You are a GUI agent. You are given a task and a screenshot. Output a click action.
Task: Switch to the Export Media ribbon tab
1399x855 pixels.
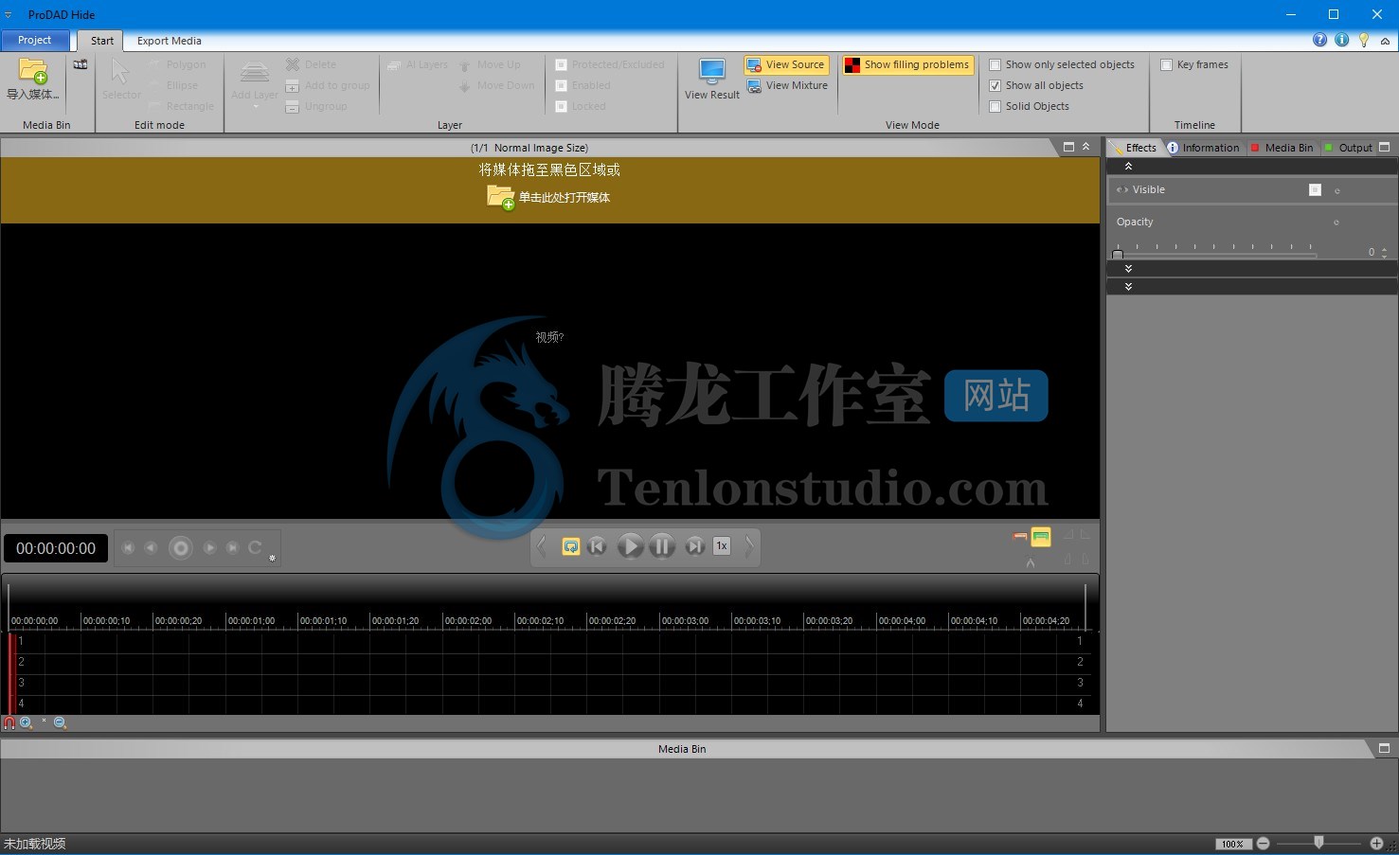169,41
